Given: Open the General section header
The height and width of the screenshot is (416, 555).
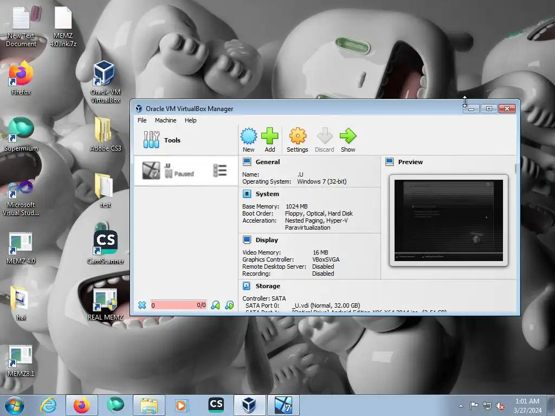Looking at the screenshot, I should (268, 162).
